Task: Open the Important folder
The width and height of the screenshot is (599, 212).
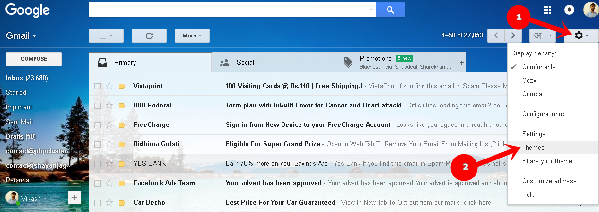Action: point(18,107)
